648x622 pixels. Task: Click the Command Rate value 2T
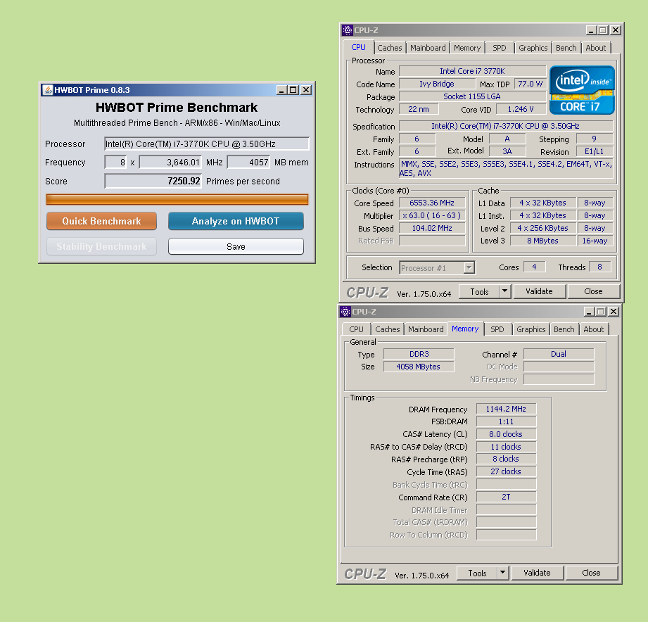coord(506,497)
